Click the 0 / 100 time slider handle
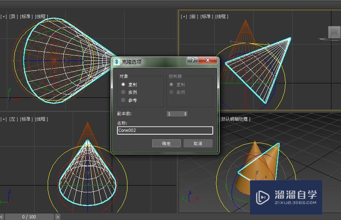The image size is (341, 220). click(29, 217)
